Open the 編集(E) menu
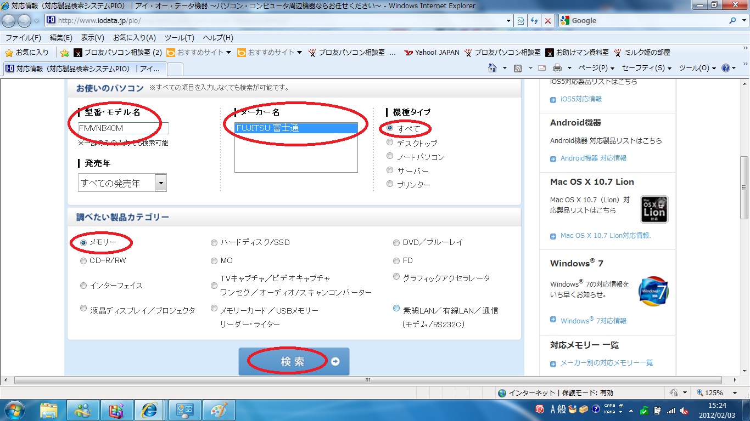Screen dimensions: 750x421 61,38
